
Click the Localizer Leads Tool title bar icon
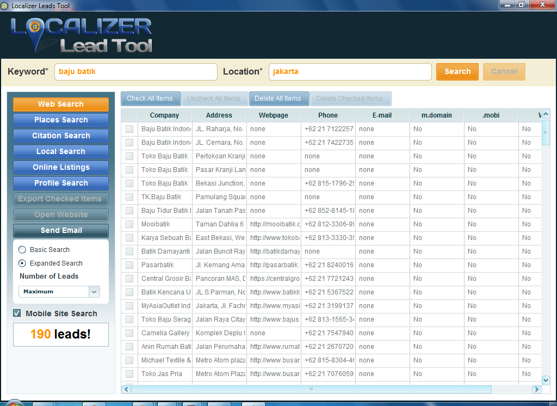point(4,5)
